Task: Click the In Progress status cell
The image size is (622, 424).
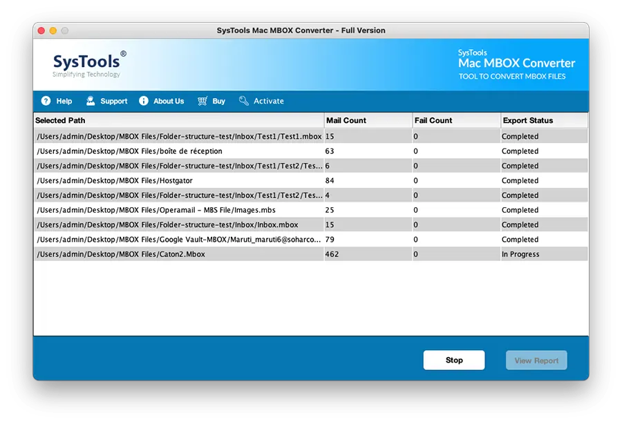Action: pyautogui.click(x=545, y=254)
